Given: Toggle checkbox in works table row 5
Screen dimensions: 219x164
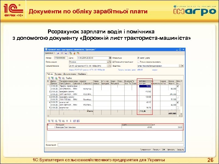Looking at the screenshot, I should coord(178,108).
